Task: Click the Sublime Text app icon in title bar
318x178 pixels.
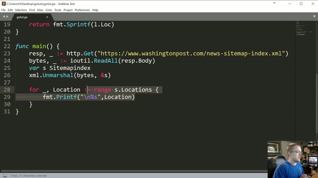Action: pos(4,4)
